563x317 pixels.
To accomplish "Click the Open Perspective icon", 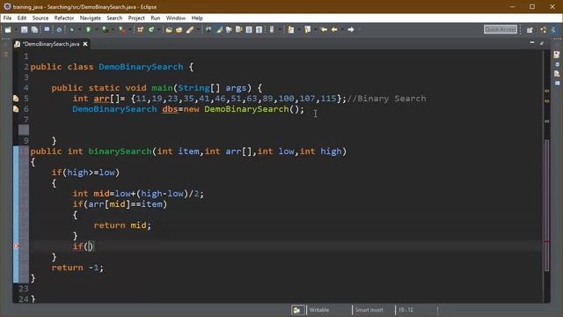I will coord(530,30).
